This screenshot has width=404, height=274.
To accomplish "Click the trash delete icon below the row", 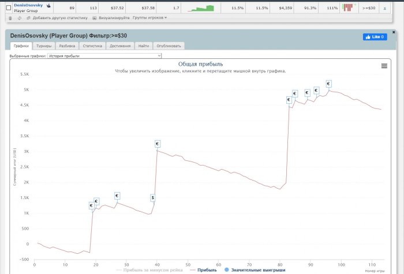I will (x=10, y=18).
